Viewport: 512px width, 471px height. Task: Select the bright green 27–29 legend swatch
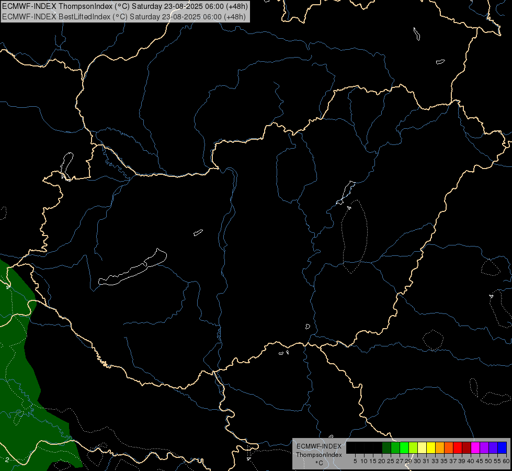point(404,447)
